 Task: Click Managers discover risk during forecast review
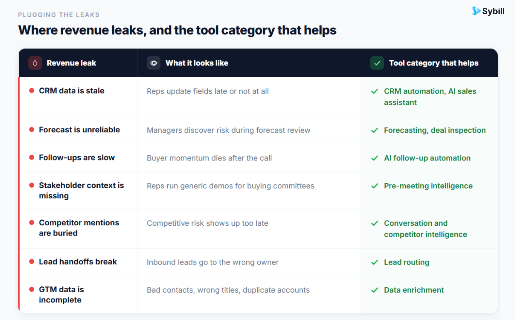click(229, 130)
